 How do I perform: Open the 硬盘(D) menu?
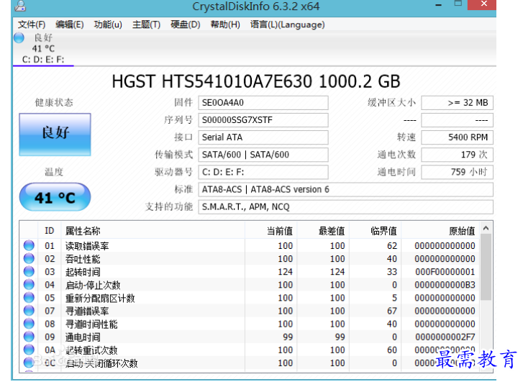coord(185,24)
